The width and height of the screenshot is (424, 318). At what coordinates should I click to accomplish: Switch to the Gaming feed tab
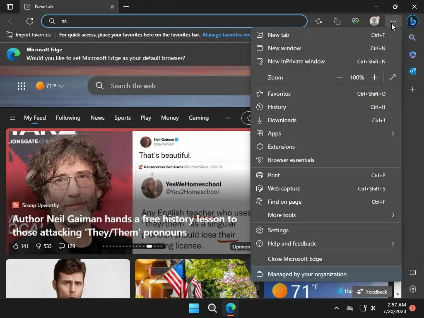click(x=198, y=118)
